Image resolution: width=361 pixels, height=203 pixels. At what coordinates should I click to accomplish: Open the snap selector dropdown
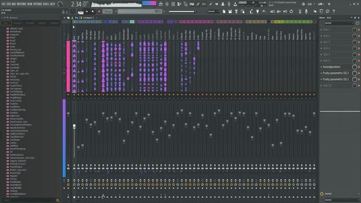click(x=213, y=11)
